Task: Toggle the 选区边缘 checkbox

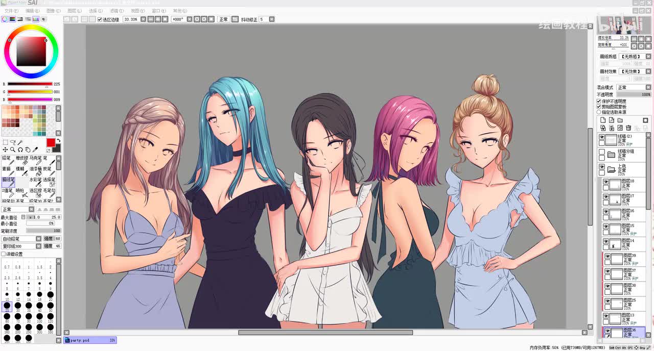Action: [100, 19]
